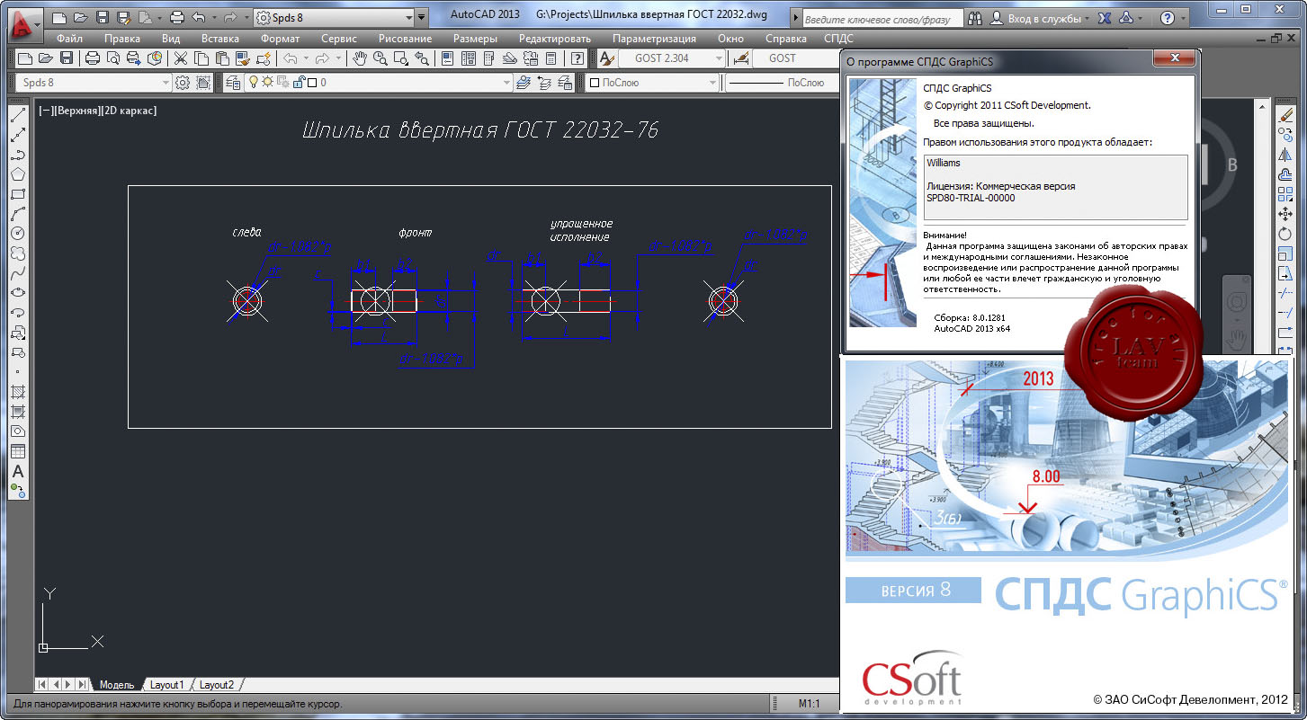Click the layer color swatch in layer dropdown

tap(311, 83)
